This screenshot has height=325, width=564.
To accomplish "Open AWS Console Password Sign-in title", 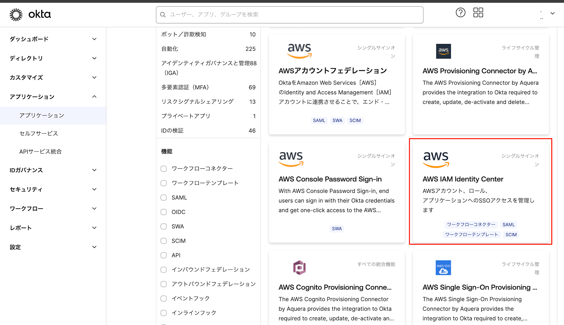I will 330,179.
